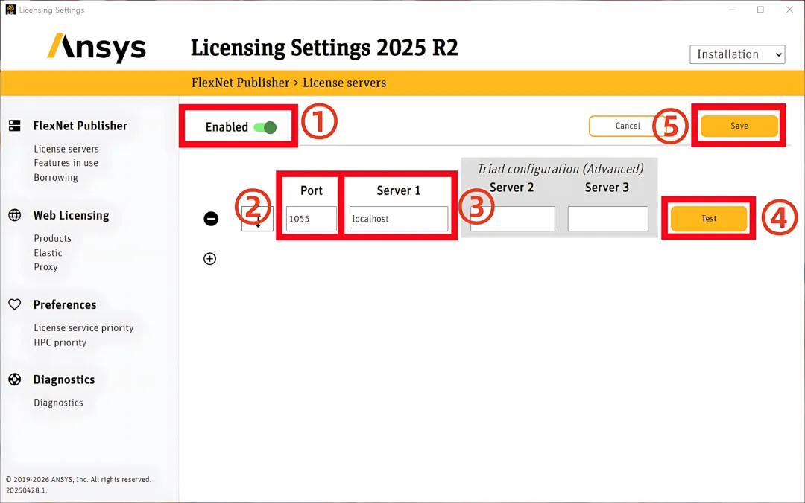This screenshot has width=805, height=503.
Task: Click the Port field containing 1055
Action: pos(312,219)
